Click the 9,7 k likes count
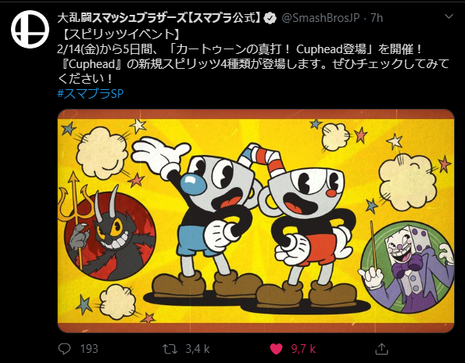 click(x=303, y=349)
